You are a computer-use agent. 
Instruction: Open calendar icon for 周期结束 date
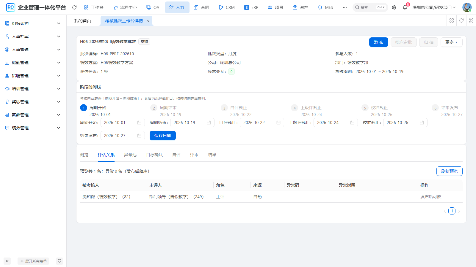click(x=209, y=123)
